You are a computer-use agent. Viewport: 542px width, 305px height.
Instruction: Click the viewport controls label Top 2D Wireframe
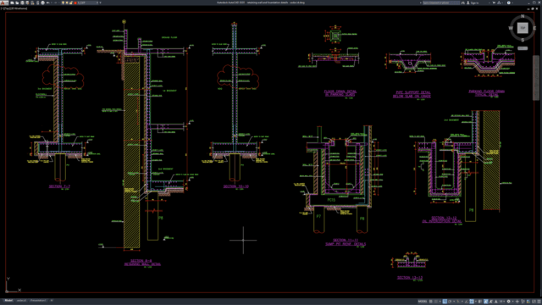(14, 8)
